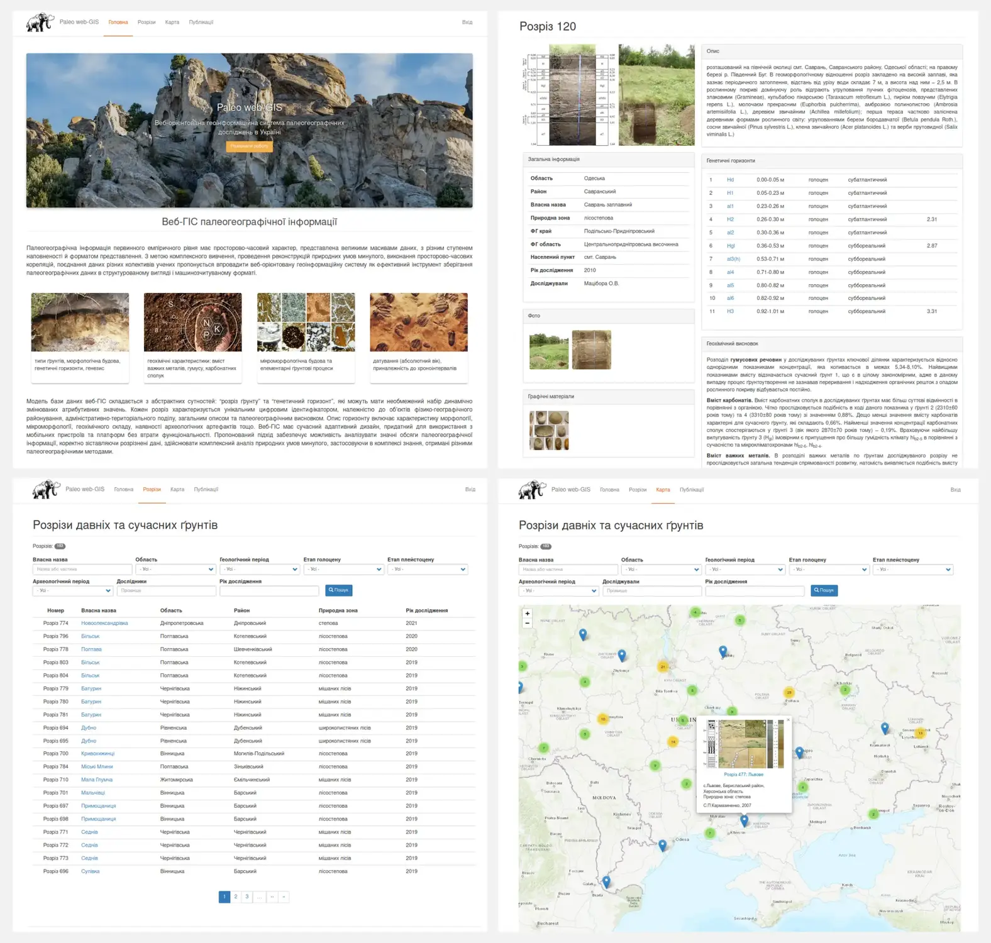Click the yellow cluster marker 13 near Luhansk
Viewport: 991px width, 943px height.
tap(921, 733)
